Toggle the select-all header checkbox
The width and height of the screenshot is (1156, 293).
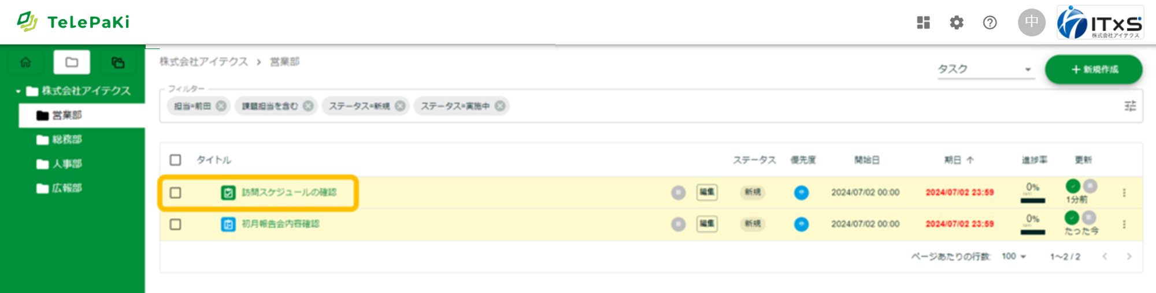pyautogui.click(x=176, y=160)
